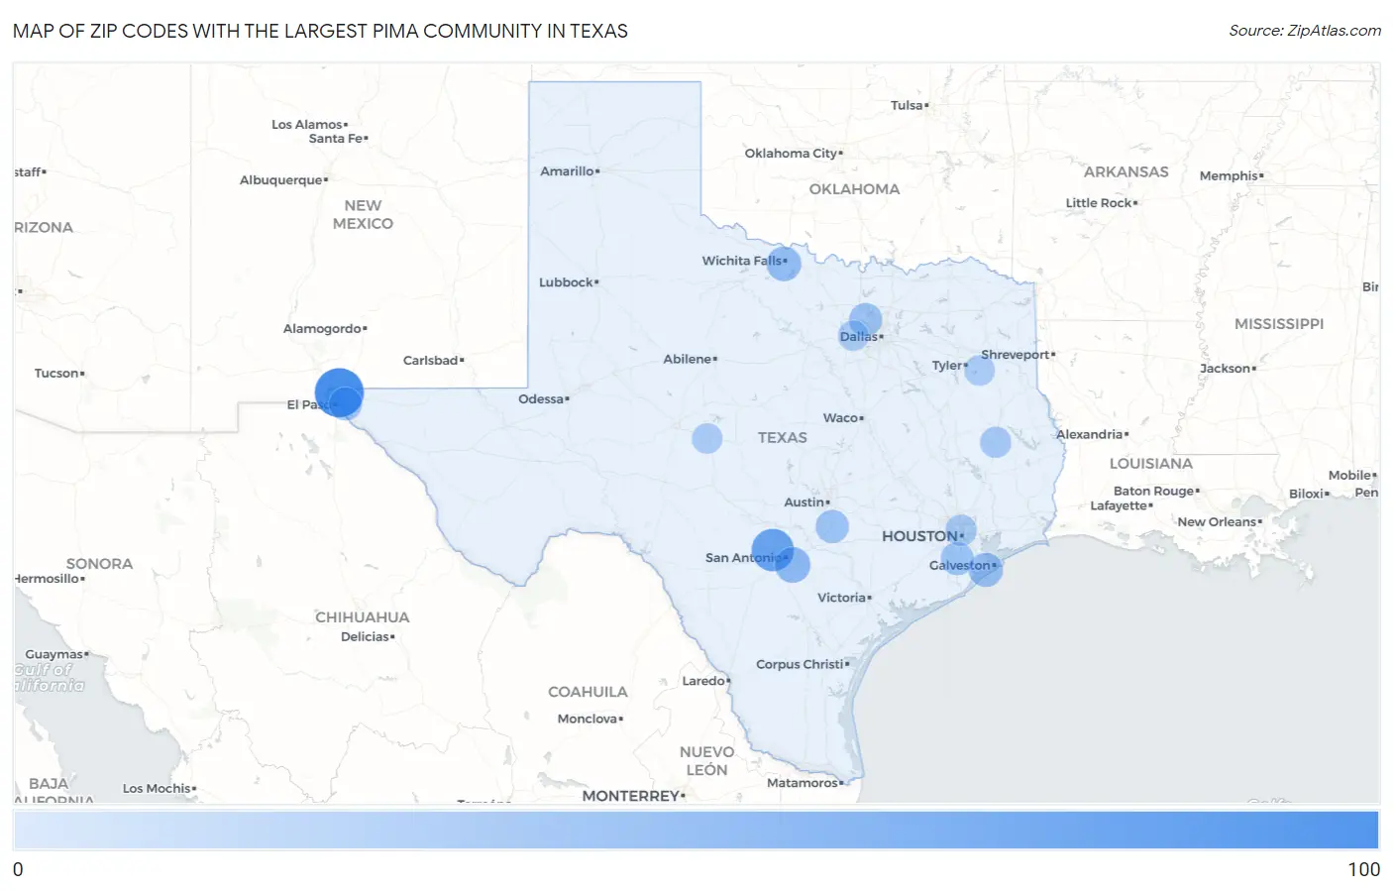Click the Tucson city label

56,374
